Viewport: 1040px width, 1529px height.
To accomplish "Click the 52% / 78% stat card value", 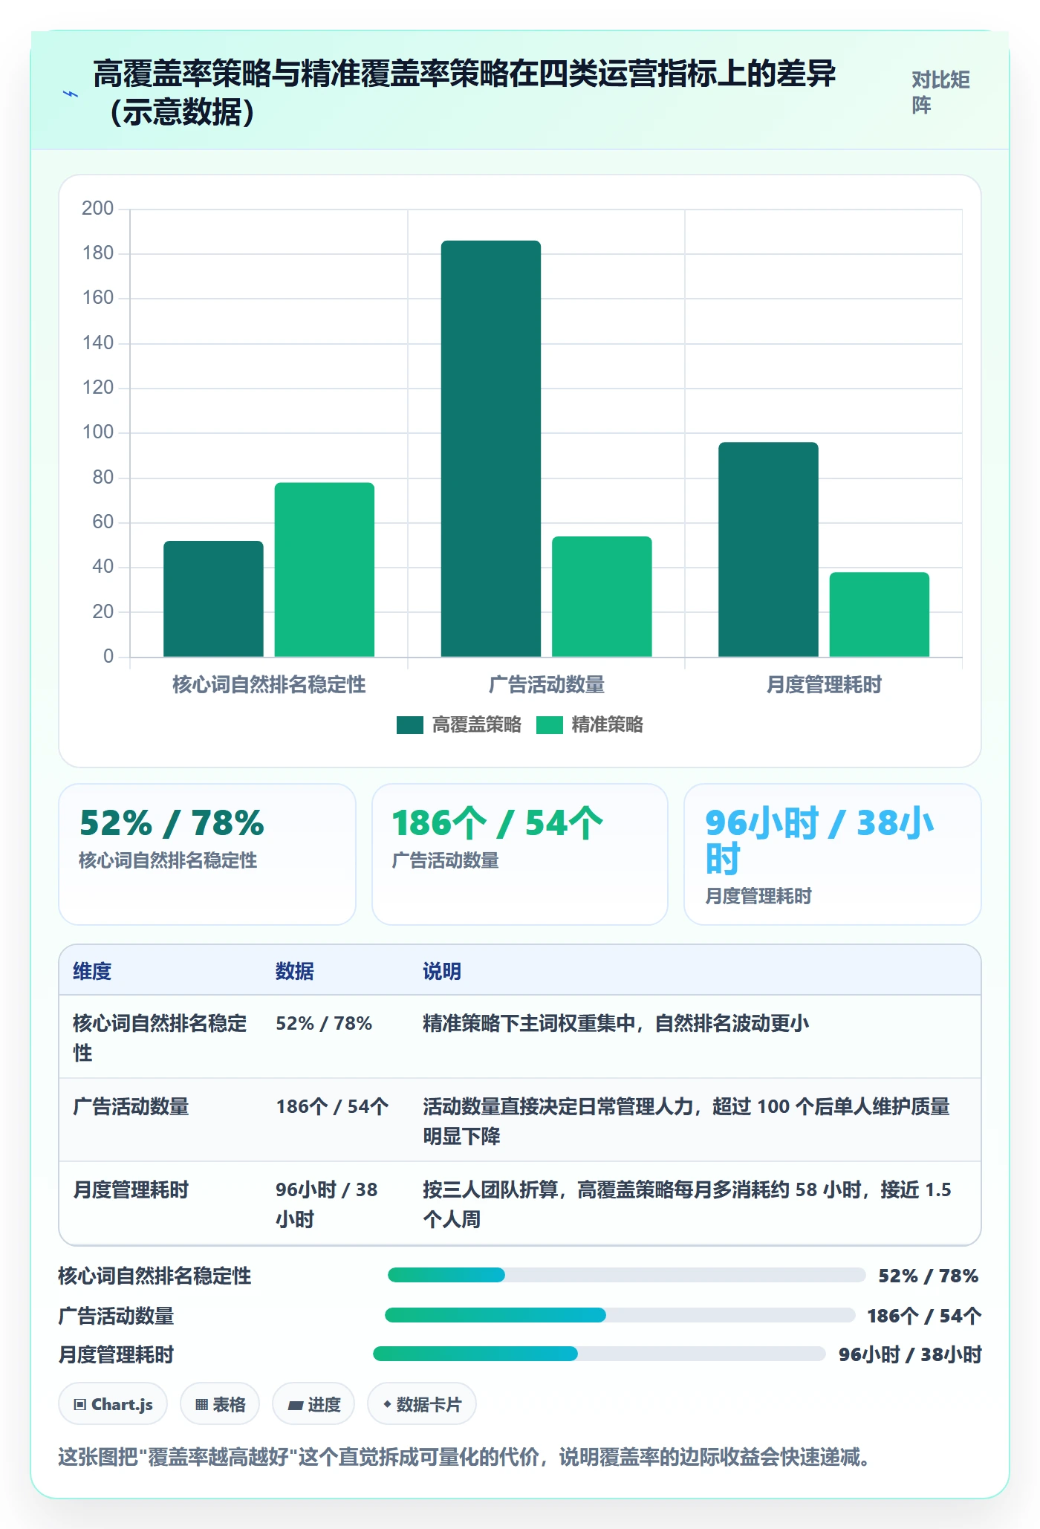I will click(172, 823).
